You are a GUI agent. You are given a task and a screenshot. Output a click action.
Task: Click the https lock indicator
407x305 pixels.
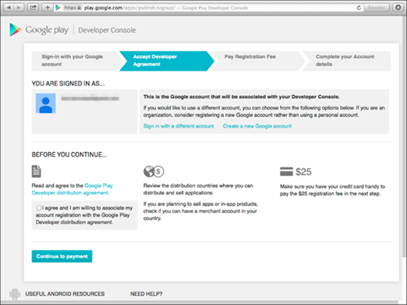(72, 8)
